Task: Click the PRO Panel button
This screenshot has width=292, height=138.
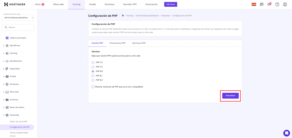Action: [x=171, y=4]
